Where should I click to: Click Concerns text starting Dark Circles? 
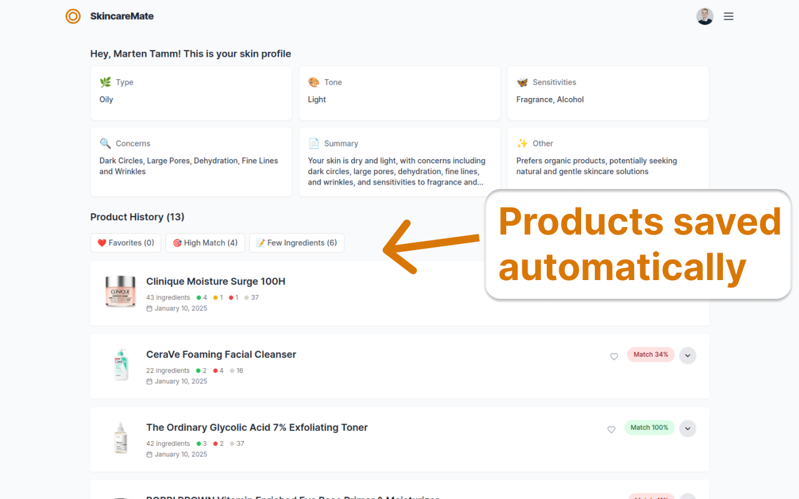coord(189,166)
